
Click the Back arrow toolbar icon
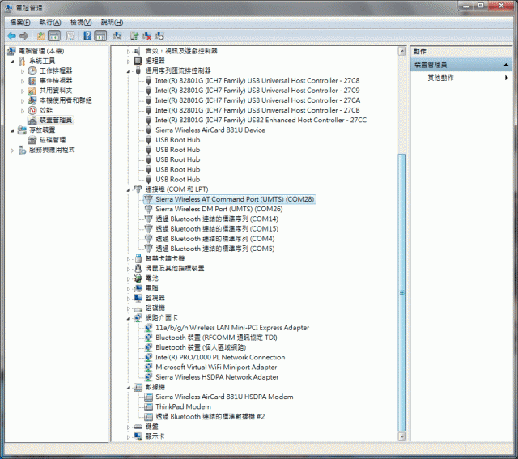[11, 36]
